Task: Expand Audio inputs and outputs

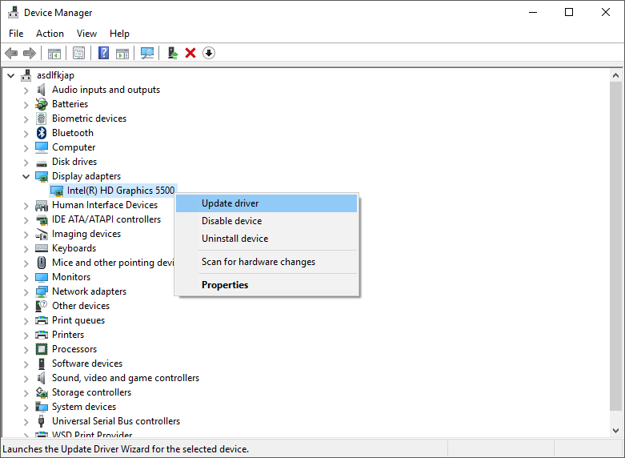Action: tap(26, 90)
